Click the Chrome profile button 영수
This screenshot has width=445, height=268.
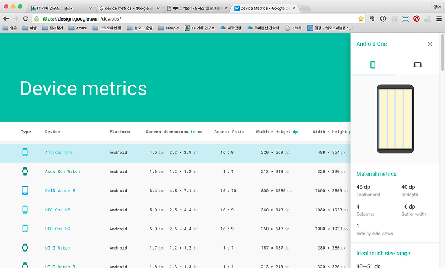coord(437,7)
